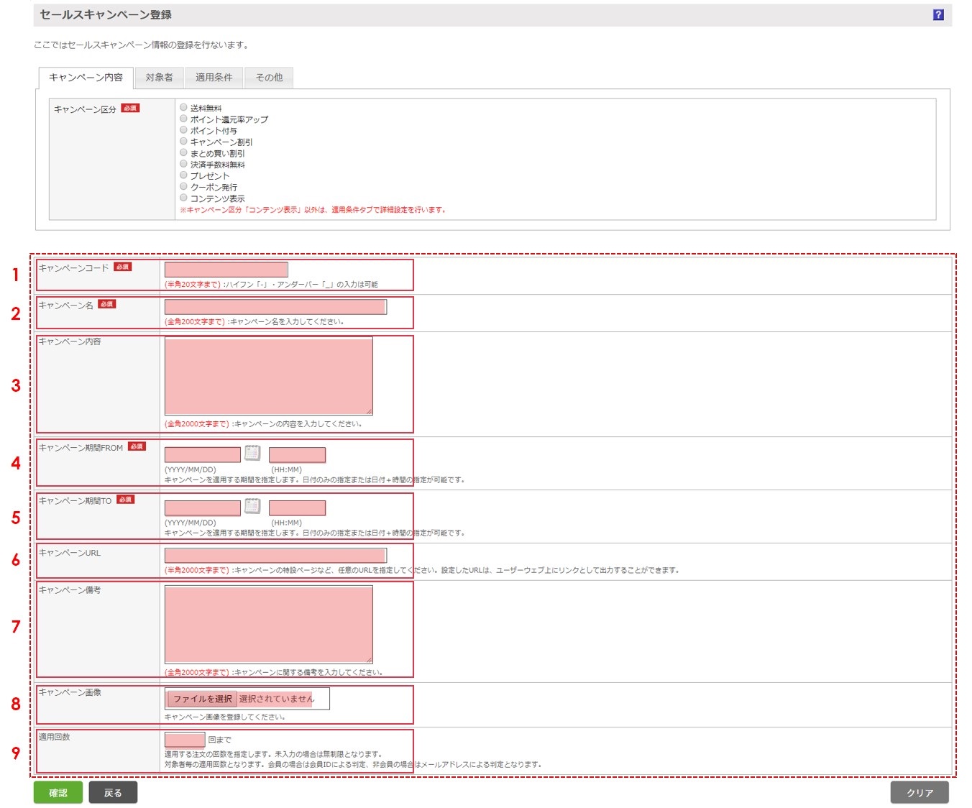Click the red note about コンテンツ表示以外
The width and height of the screenshot is (972, 808).
point(313,210)
